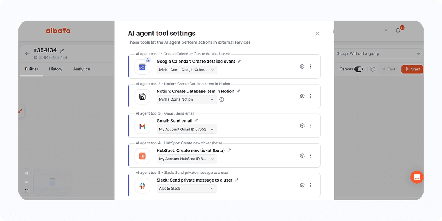Viewport: 442px width, 221px height.
Task: Click the HubSpot app icon
Action: click(143, 156)
